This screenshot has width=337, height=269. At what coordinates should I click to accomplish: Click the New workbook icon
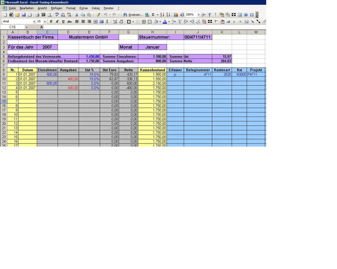pyautogui.click(x=5, y=15)
